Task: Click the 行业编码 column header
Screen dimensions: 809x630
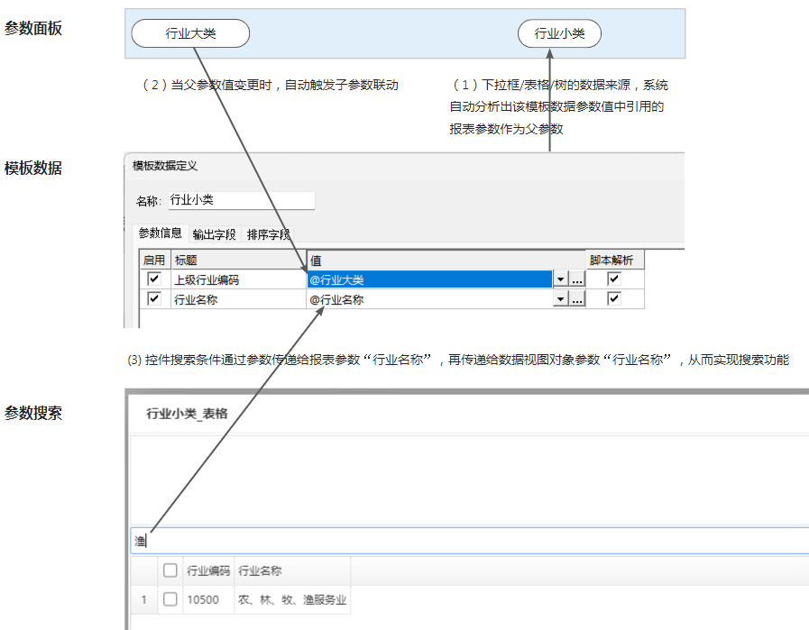Action: 208,571
